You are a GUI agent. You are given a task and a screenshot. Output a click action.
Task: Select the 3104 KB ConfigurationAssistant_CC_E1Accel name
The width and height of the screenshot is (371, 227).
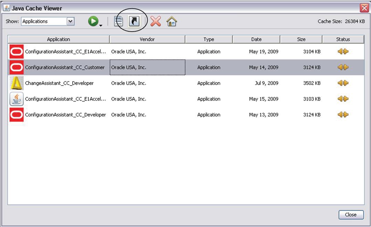pos(65,52)
